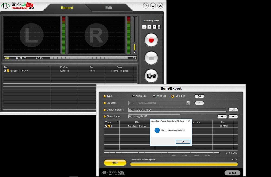Screen dimensions: 271x177
Task: Click the speaker volume icon
Action: point(135,52)
